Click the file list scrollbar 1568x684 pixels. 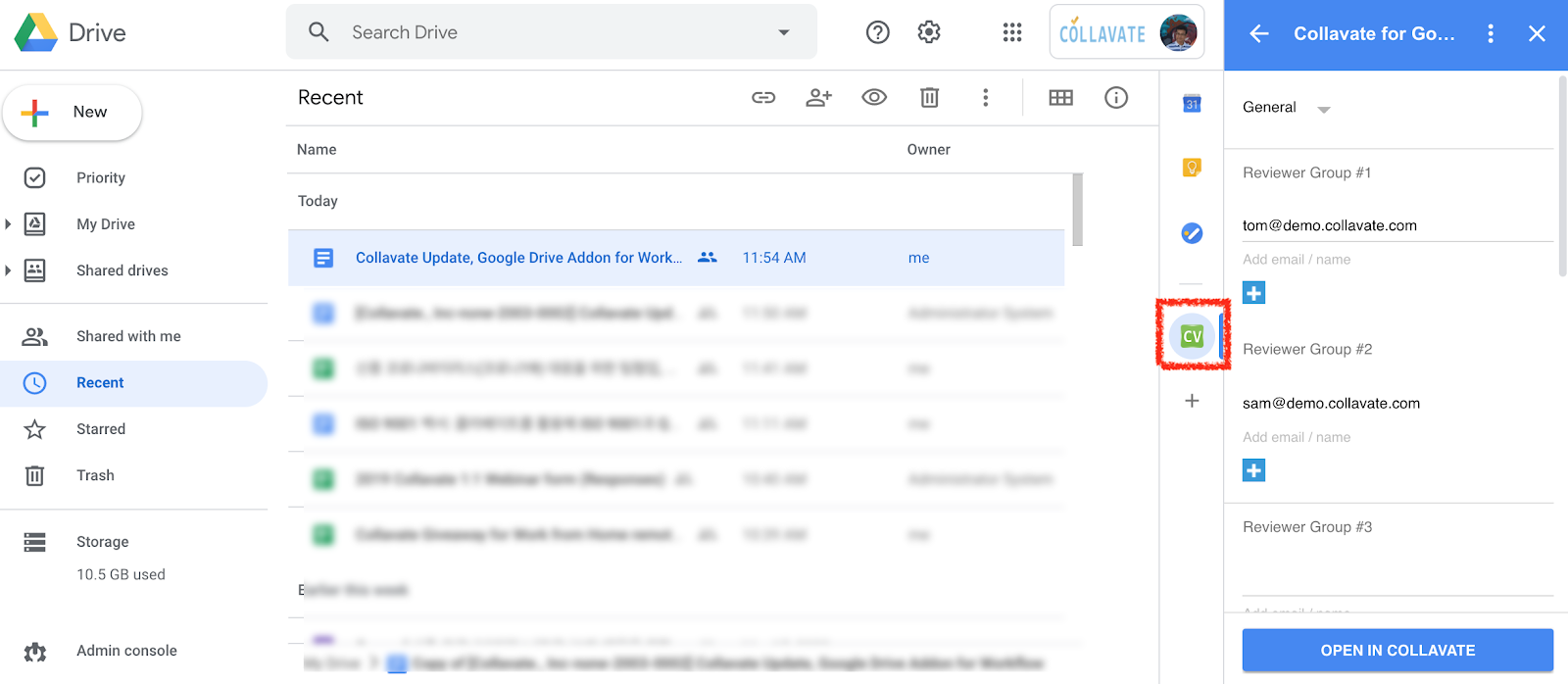[x=1078, y=210]
